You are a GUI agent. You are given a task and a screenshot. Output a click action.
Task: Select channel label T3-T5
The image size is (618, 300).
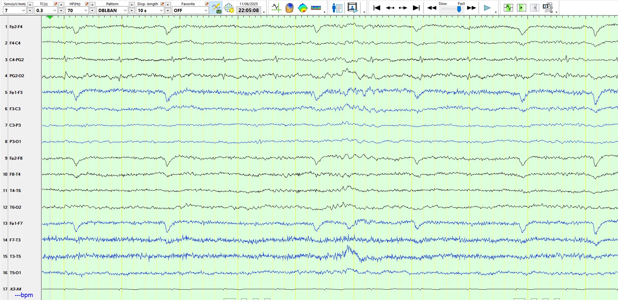point(15,256)
